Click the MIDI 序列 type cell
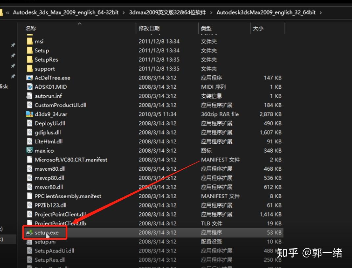 pos(213,87)
